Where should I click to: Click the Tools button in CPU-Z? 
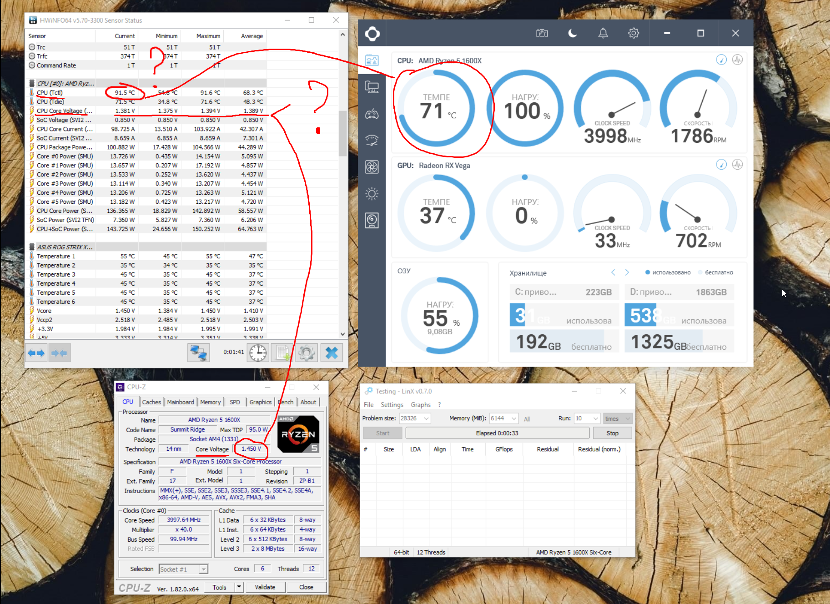[219, 587]
